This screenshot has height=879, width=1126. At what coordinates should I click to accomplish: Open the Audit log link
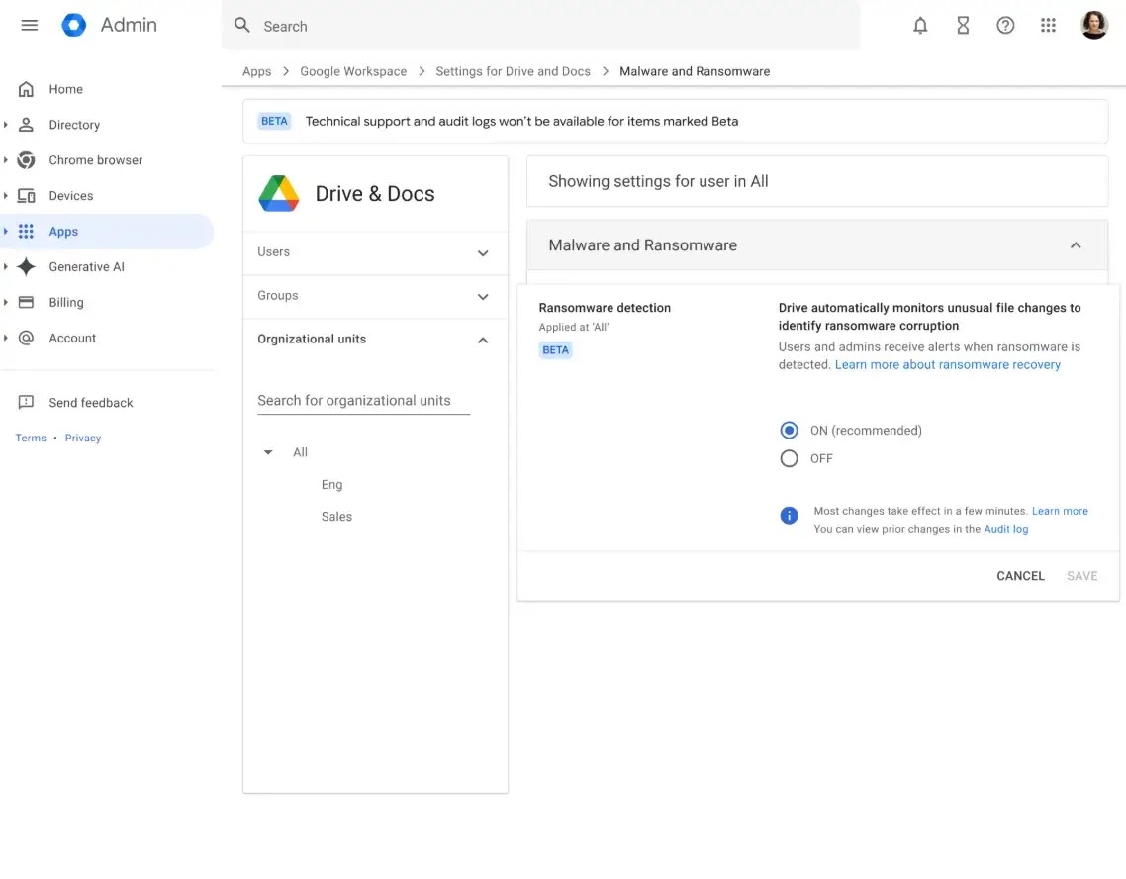(x=1005, y=529)
